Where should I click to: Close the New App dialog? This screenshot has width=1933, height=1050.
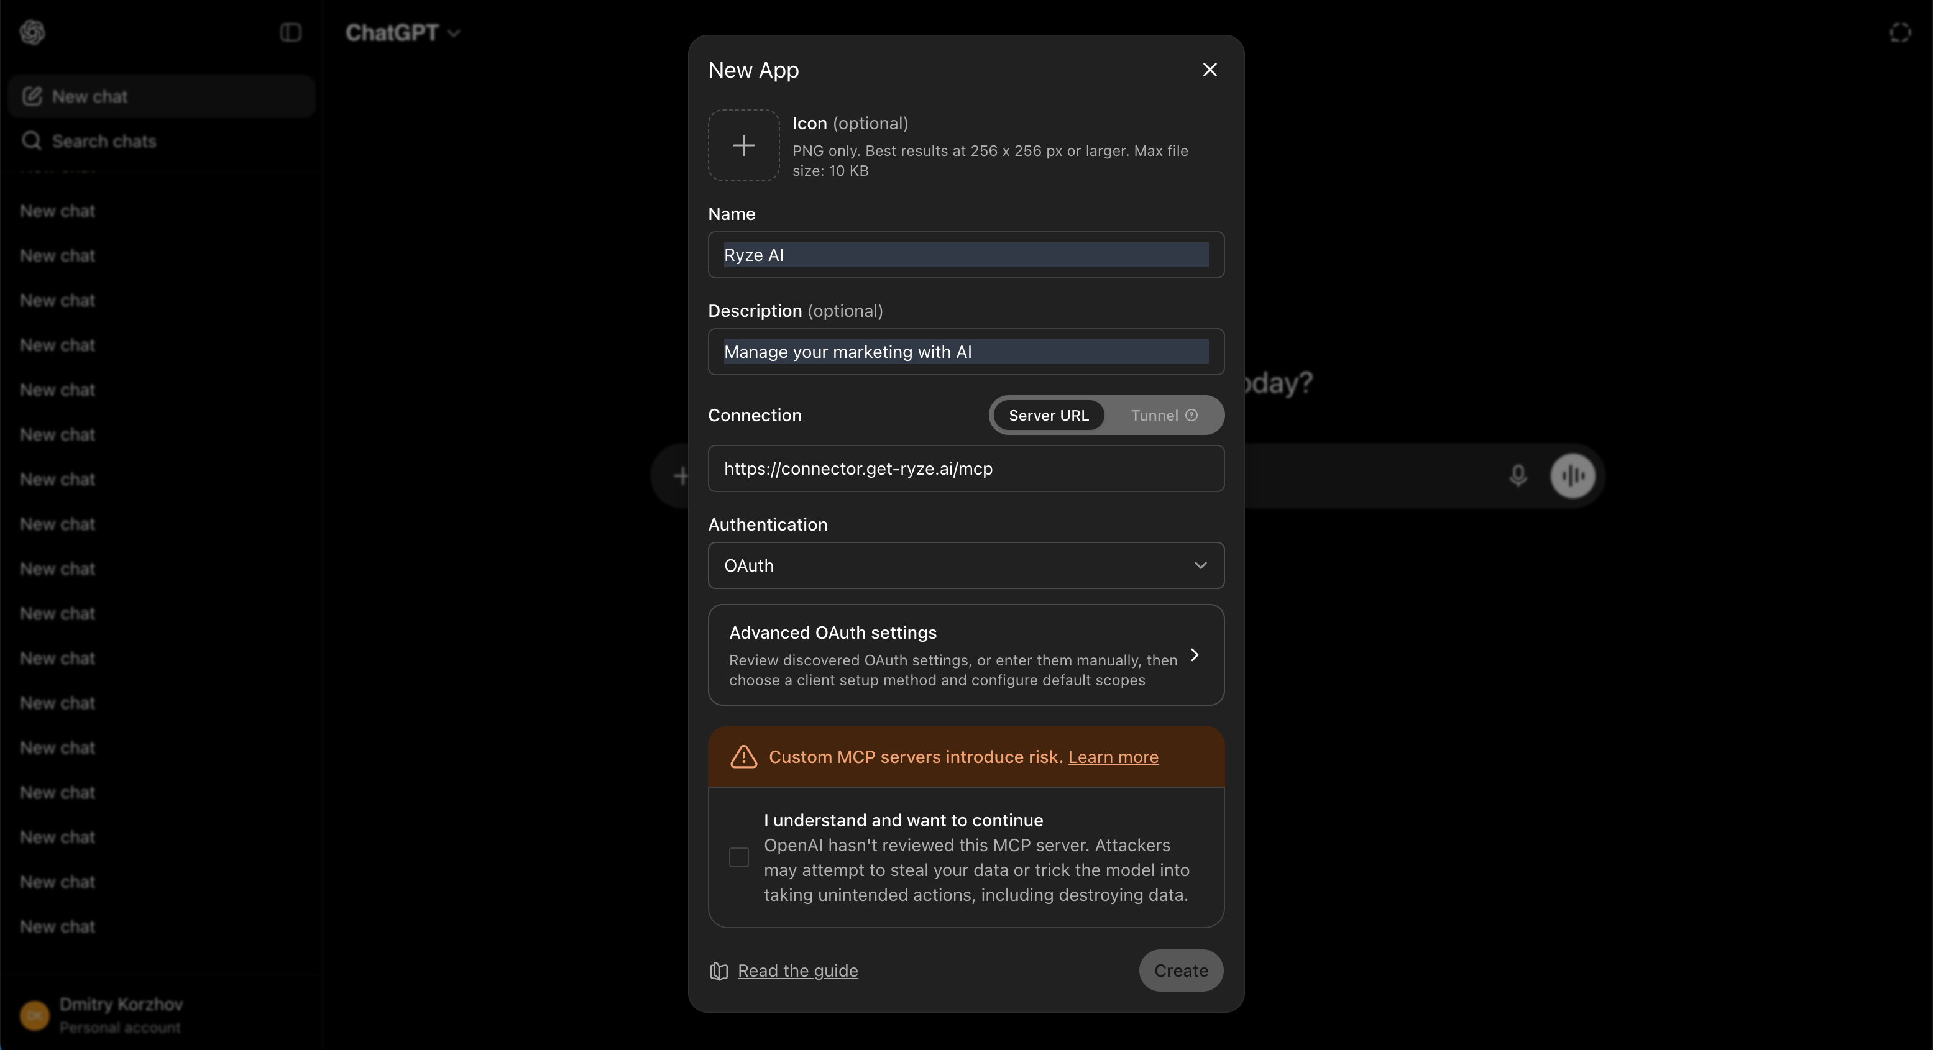1210,70
